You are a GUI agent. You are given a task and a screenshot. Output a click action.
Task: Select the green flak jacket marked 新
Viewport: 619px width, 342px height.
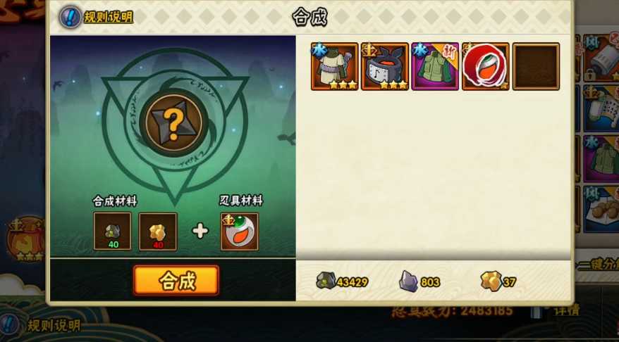click(x=435, y=67)
